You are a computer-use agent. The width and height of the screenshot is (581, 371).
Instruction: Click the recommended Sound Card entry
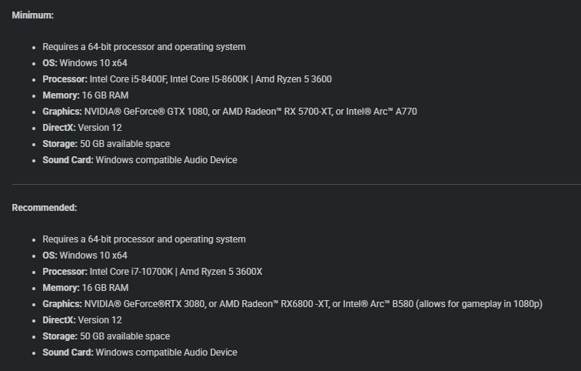click(x=140, y=353)
